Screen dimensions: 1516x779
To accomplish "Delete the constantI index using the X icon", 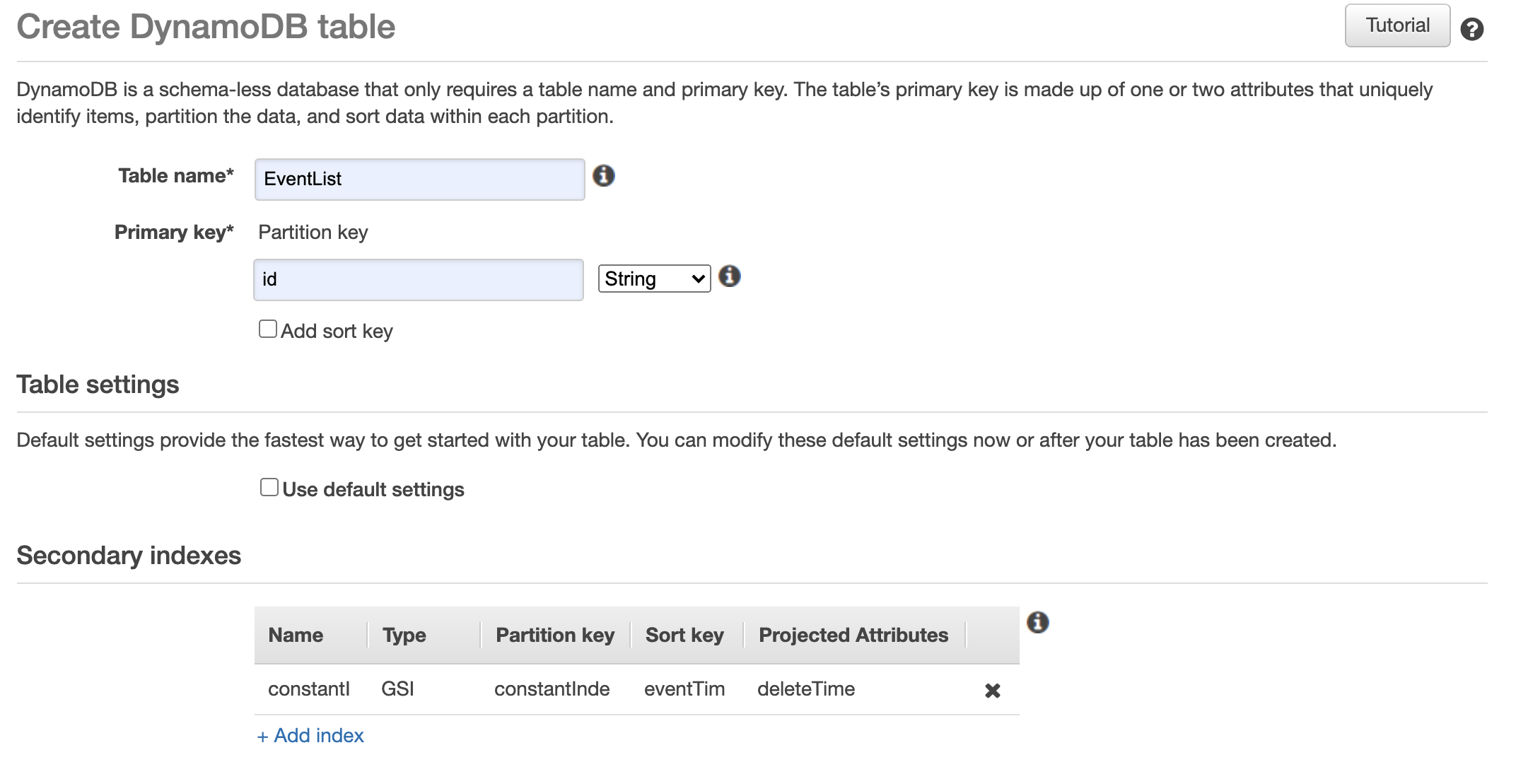I will [x=992, y=691].
